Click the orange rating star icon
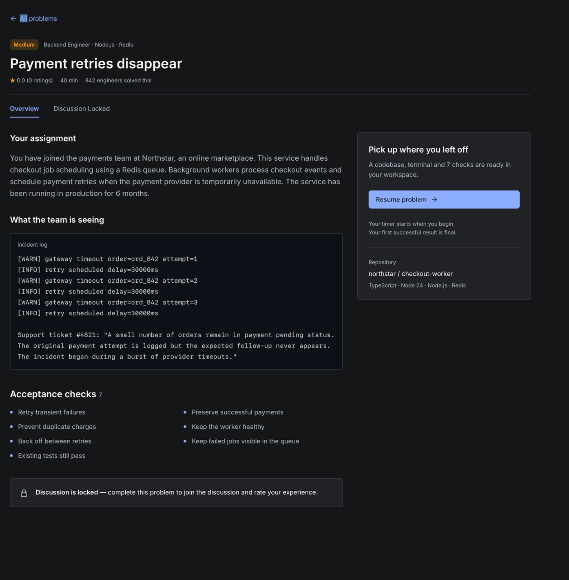This screenshot has width=569, height=580. point(13,80)
